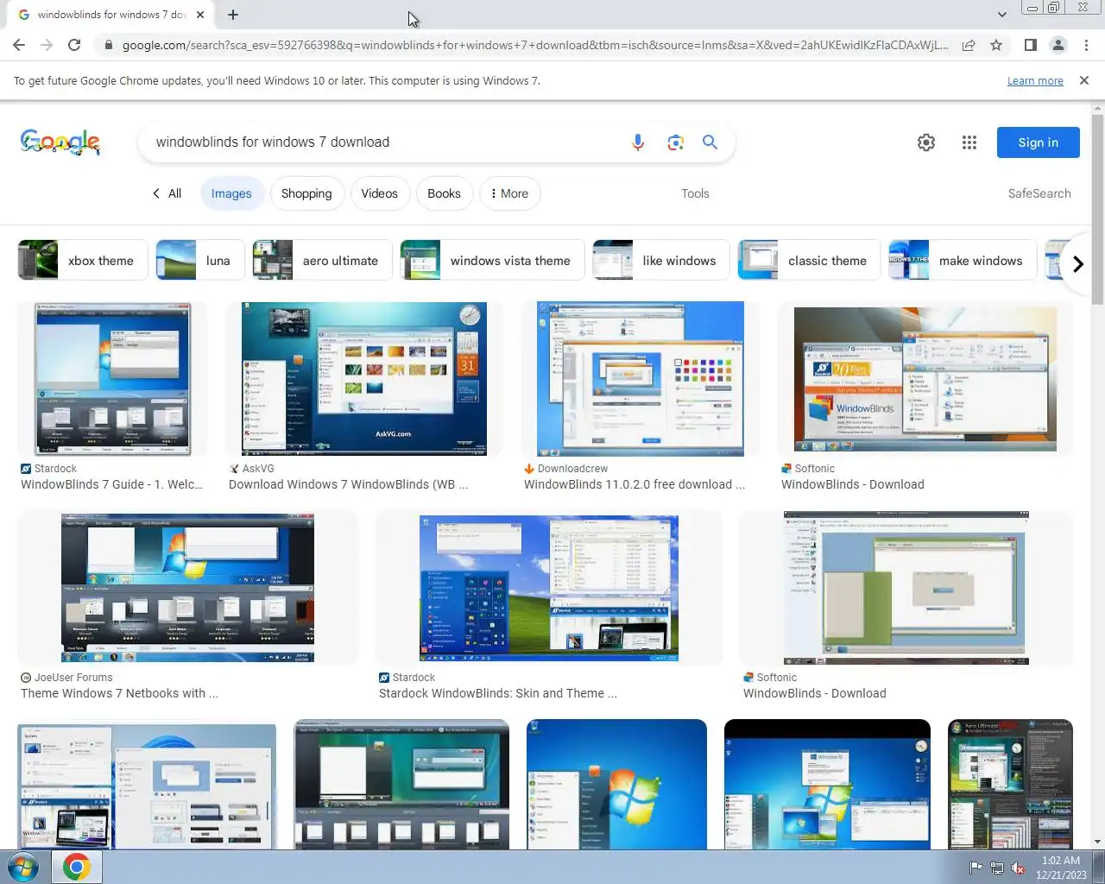
Task: Click the search query input field
Action: [384, 142]
